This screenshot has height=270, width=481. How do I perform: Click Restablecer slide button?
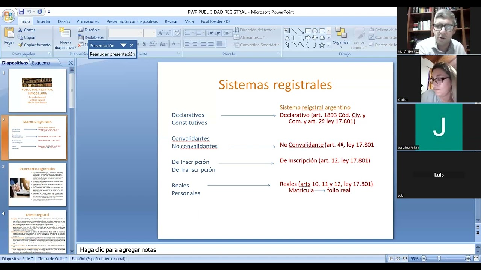click(91, 37)
